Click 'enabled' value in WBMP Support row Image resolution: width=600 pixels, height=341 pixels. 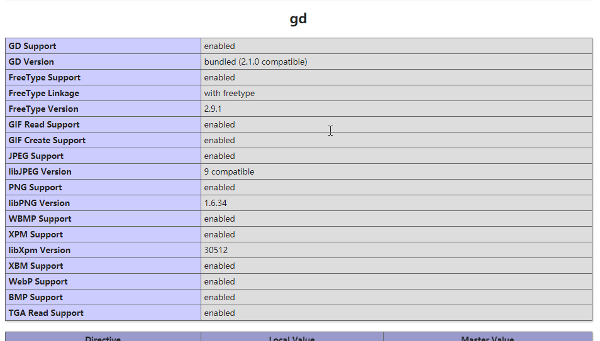(x=219, y=219)
